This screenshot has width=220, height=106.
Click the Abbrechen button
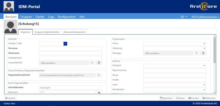[x=209, y=98]
